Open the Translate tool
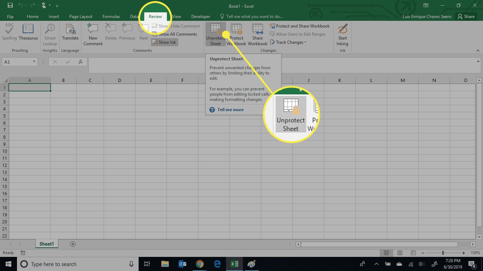Screen dimensions: 483x271 [70, 34]
